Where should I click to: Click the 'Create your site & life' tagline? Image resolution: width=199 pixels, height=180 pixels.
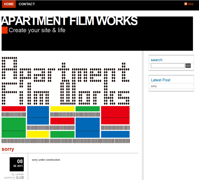[x=37, y=30]
